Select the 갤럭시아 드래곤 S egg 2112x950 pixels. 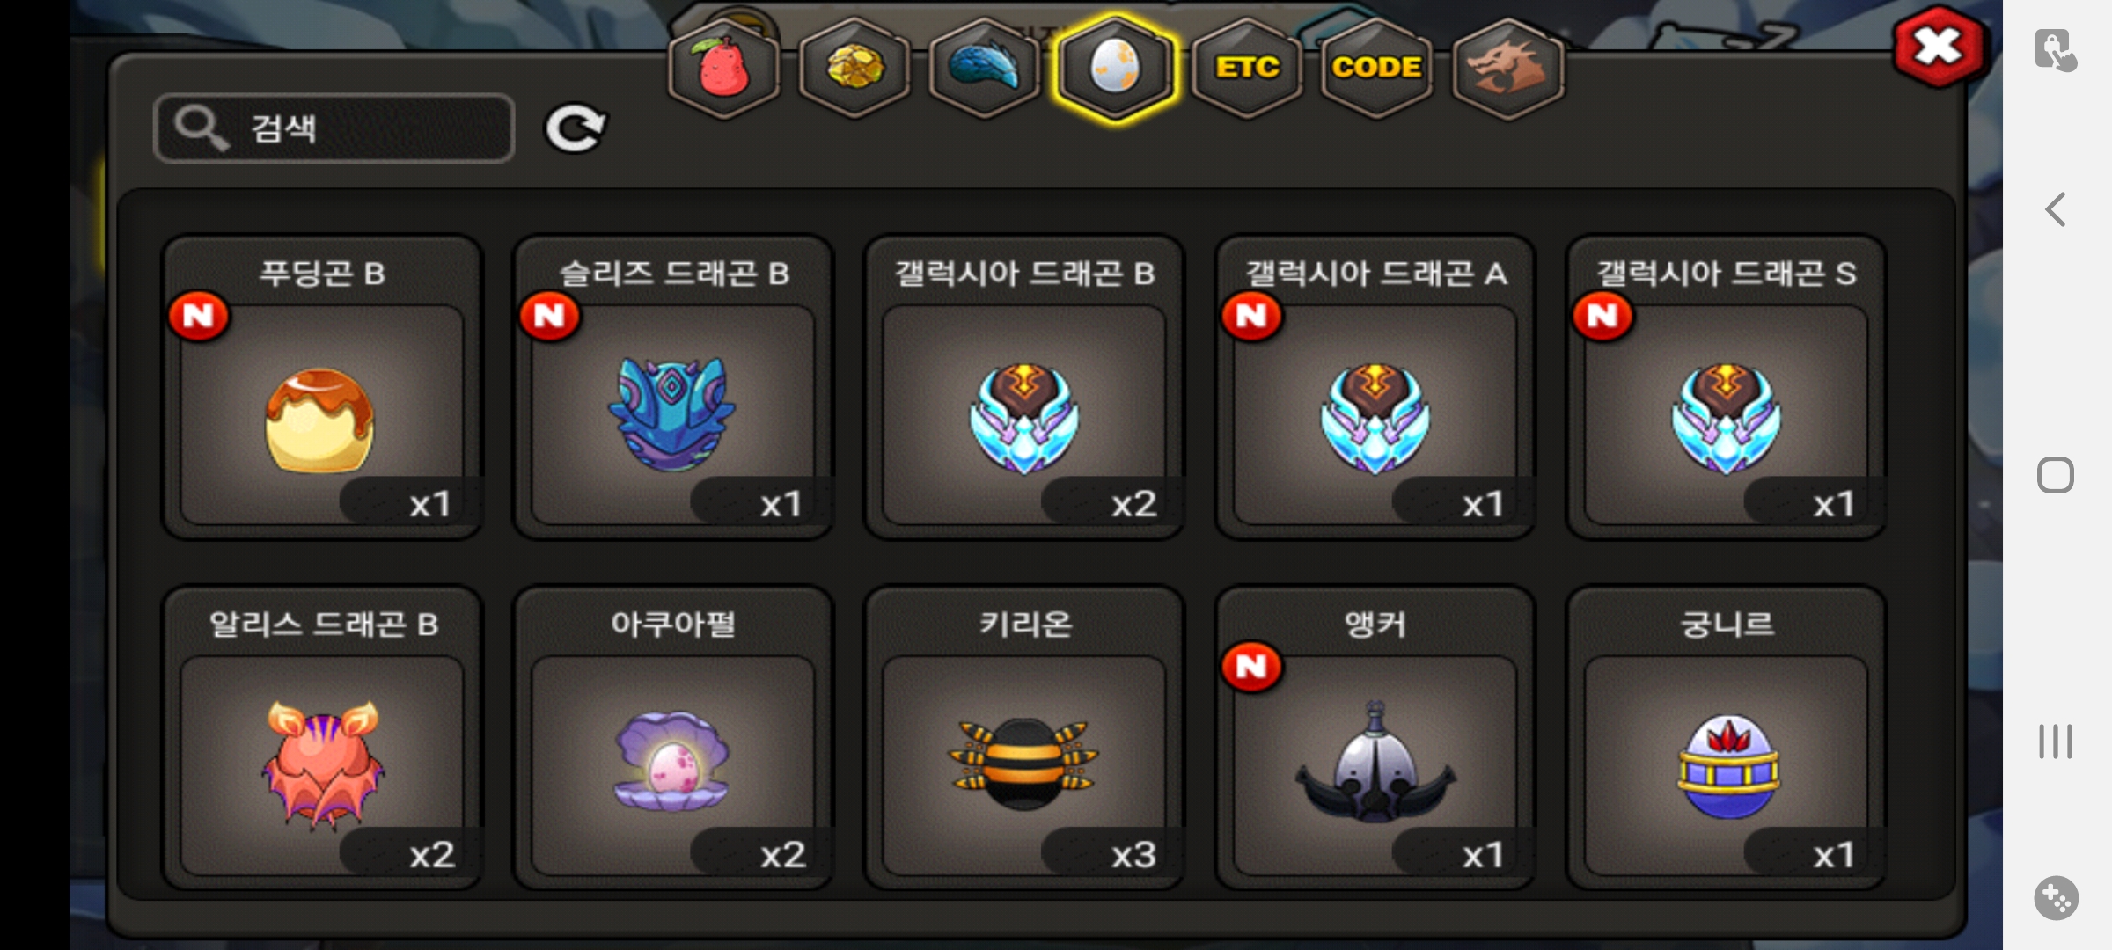[1727, 387]
